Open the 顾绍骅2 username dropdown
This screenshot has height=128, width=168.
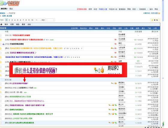click(8, 9)
